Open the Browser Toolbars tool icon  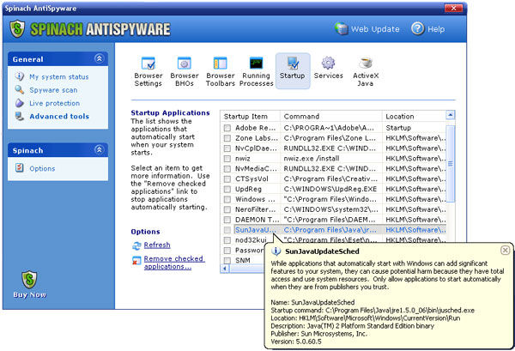[x=220, y=63]
